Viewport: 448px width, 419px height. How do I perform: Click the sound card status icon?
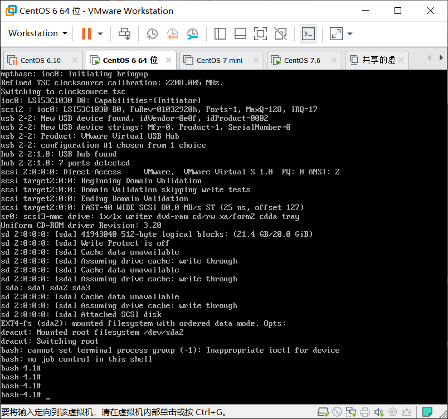coord(379,412)
